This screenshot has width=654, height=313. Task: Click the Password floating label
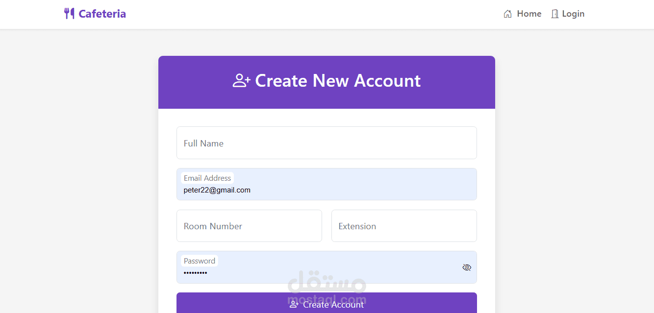(200, 261)
